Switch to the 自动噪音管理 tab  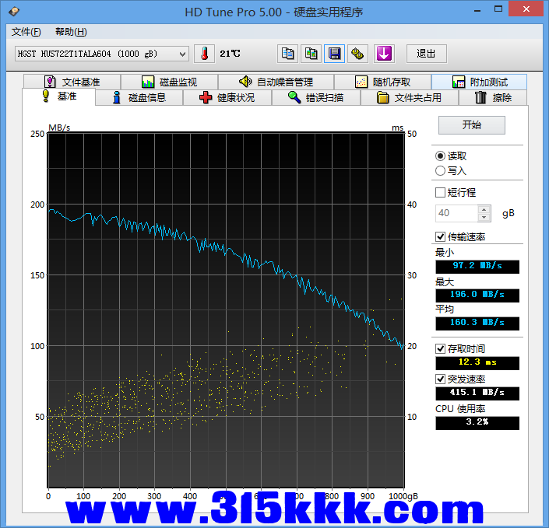click(276, 82)
